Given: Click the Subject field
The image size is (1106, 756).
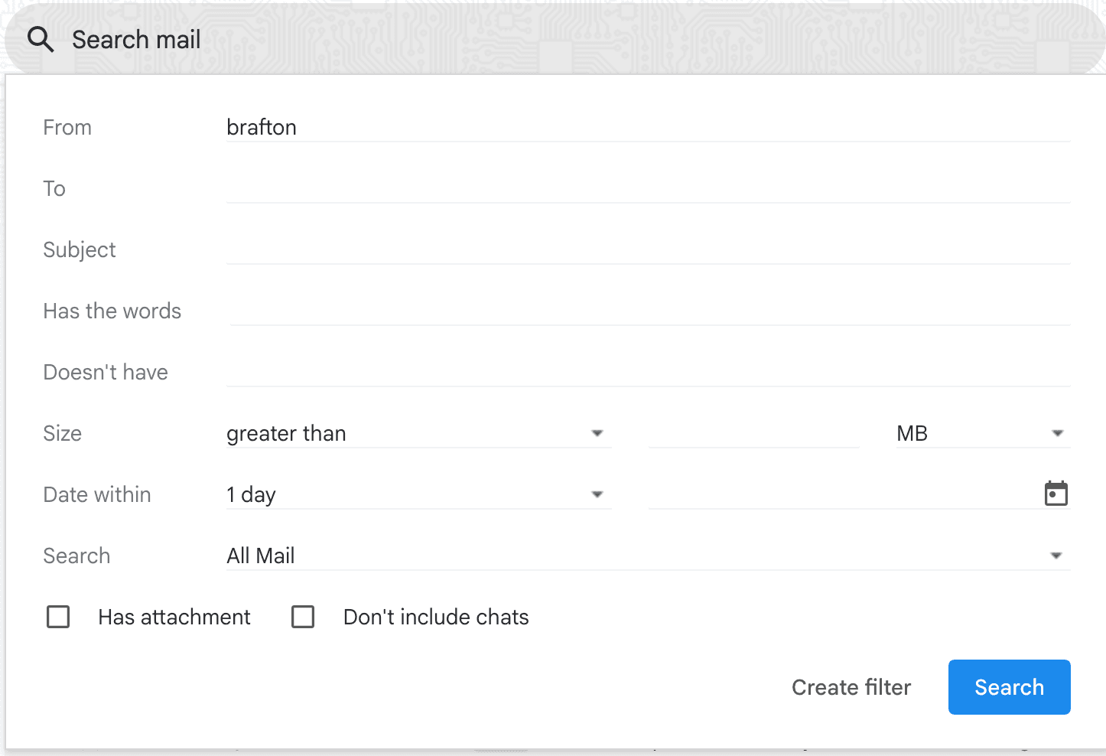Looking at the screenshot, I should point(535,249).
